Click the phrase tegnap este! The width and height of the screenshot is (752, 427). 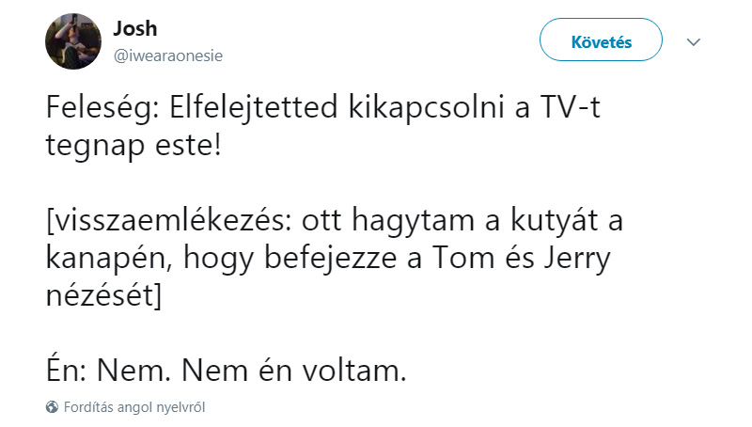point(133,146)
